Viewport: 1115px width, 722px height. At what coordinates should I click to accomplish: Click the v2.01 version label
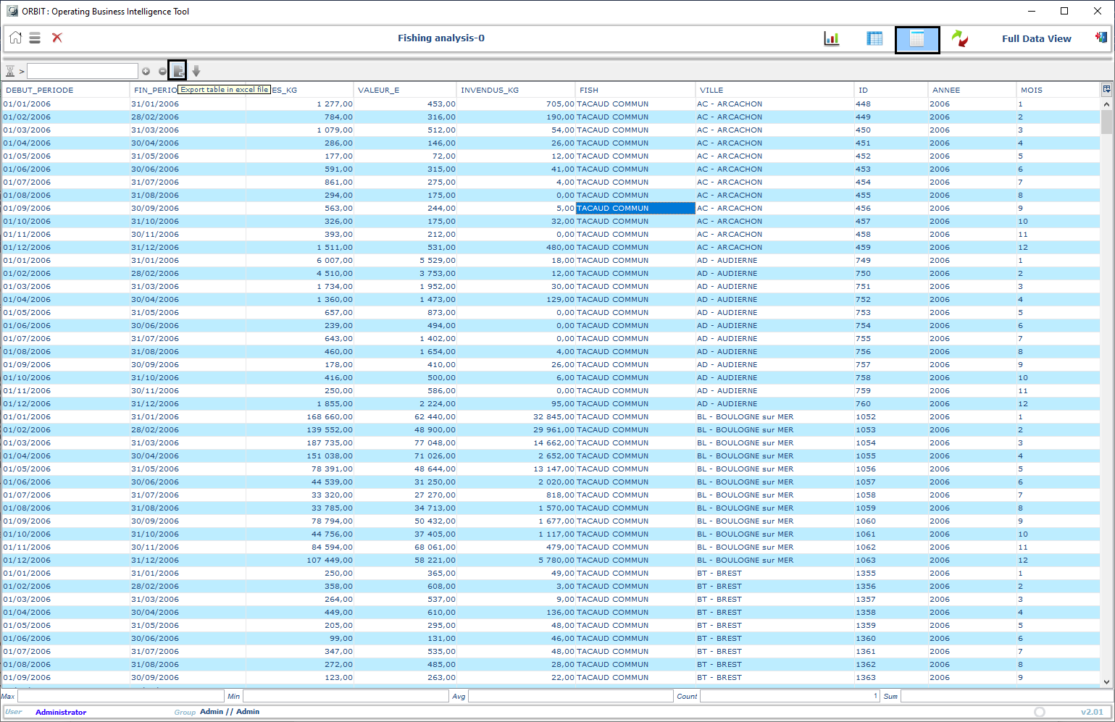point(1092,712)
